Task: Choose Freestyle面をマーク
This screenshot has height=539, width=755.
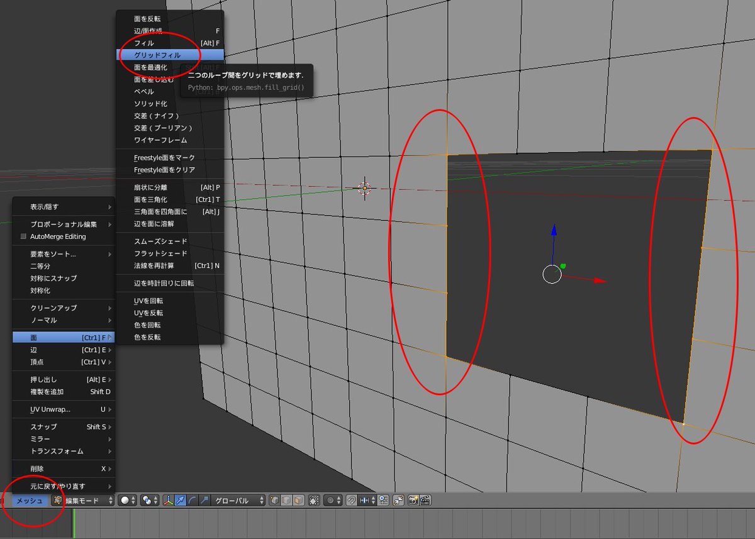Action: (x=170, y=157)
